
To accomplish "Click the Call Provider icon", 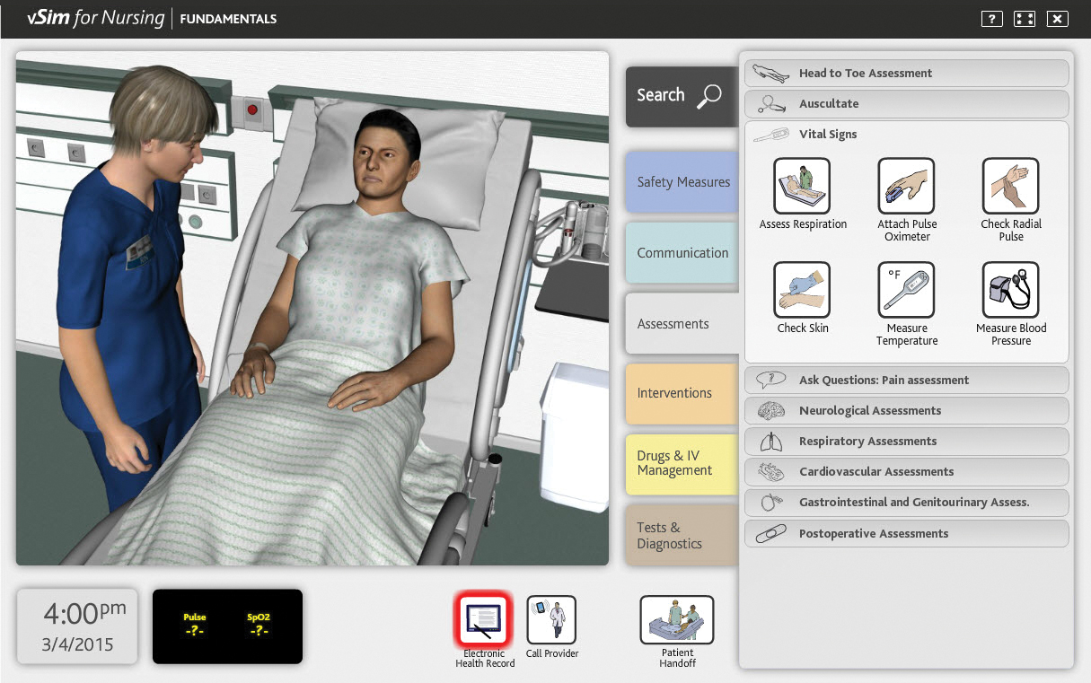I will (551, 621).
